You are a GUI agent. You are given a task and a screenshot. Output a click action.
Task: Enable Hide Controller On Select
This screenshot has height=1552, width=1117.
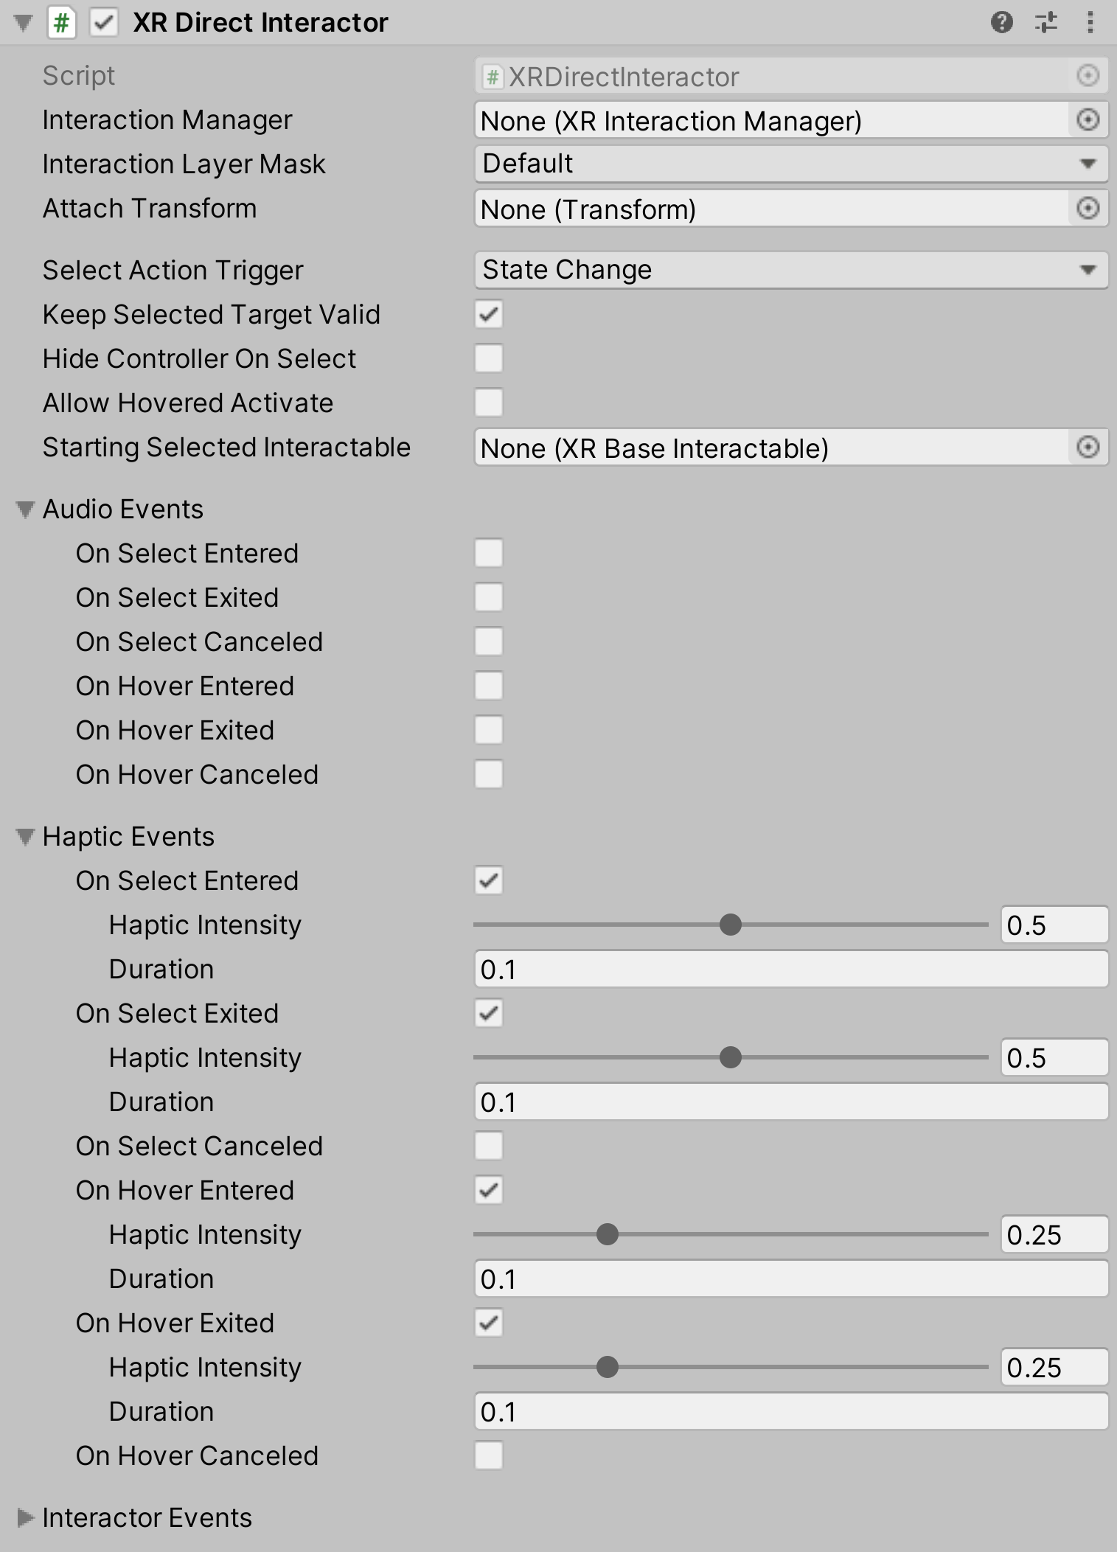488,359
